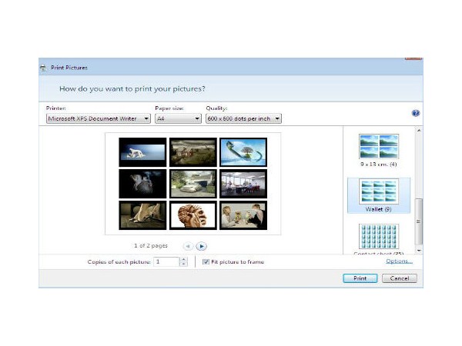Select the Wallet (9) layout
The image size is (462, 346).
[x=379, y=195]
